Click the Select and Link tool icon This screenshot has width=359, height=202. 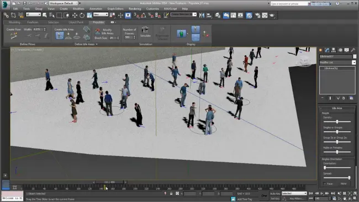tap(6, 15)
